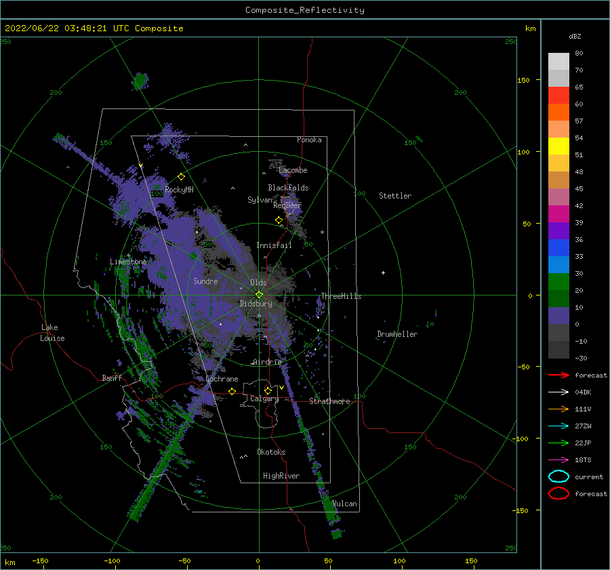Pick the green 20-30 dBZ swatch
Viewport: 610px width, 570px height.
(x=558, y=282)
